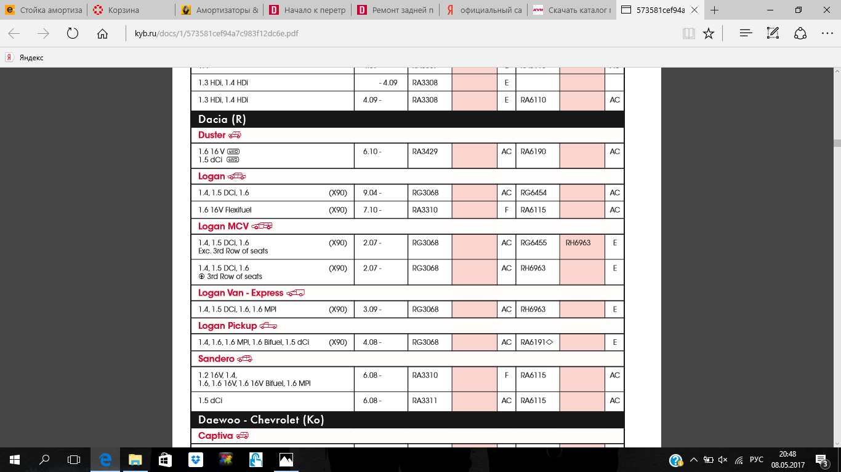Click the taskbar search magnifier
Viewport: 841px width, 472px height.
44,460
